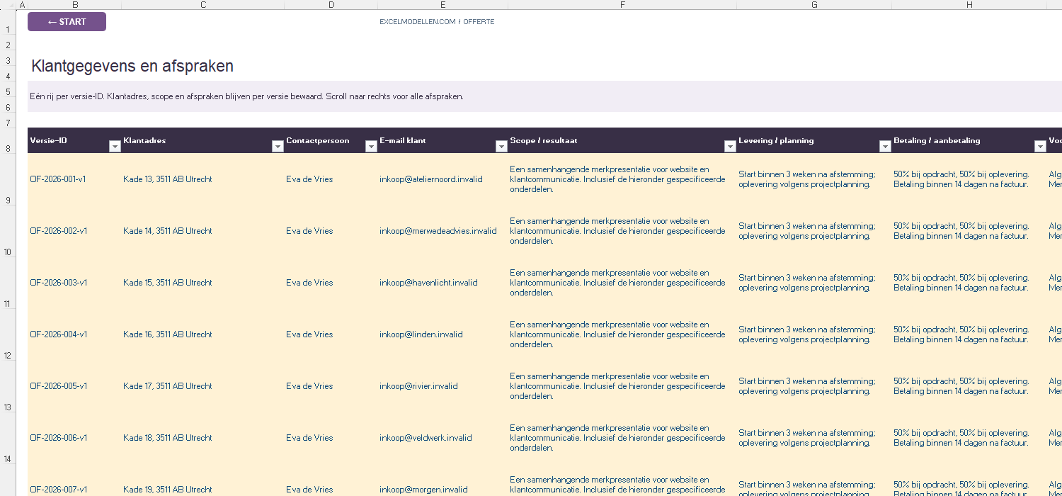
Task: Select column F header
Action: click(622, 5)
